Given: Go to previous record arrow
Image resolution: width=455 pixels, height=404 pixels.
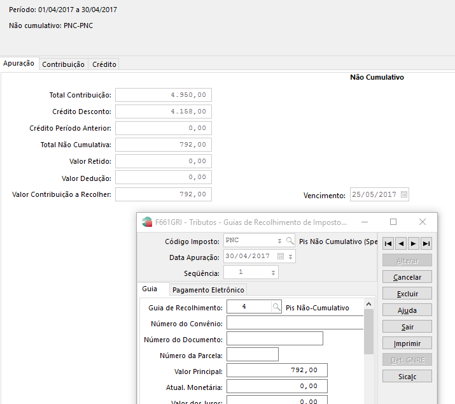Looking at the screenshot, I should 401,243.
